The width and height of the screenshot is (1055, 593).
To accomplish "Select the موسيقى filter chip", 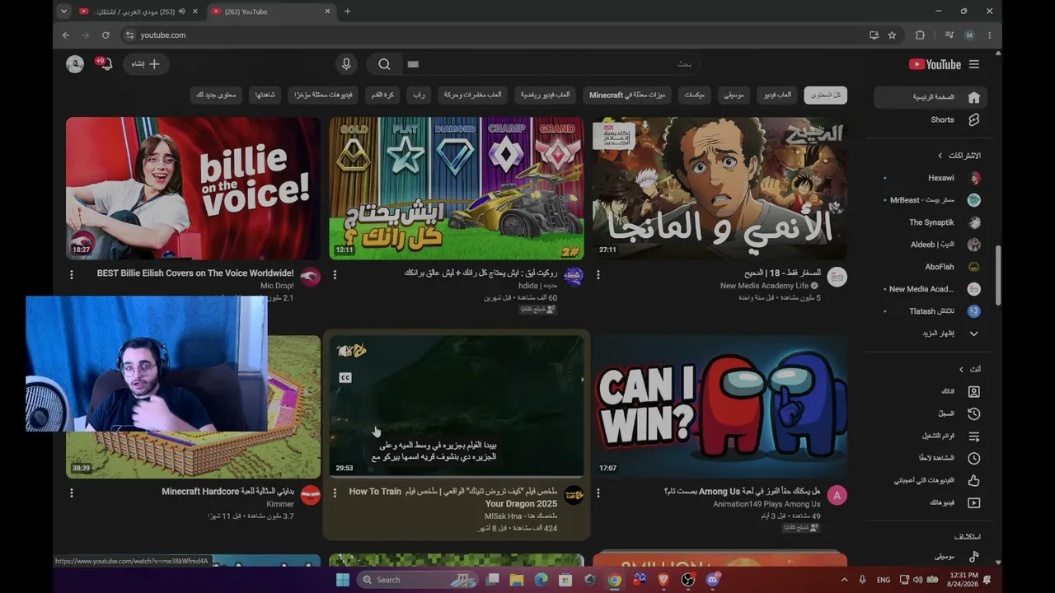I will [x=734, y=96].
